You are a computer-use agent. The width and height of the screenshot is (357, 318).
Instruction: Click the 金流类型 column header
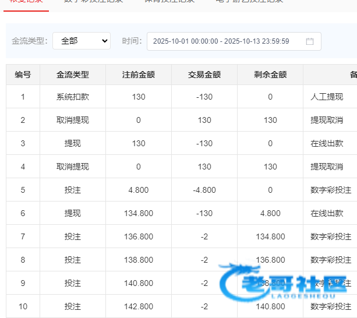(x=73, y=75)
